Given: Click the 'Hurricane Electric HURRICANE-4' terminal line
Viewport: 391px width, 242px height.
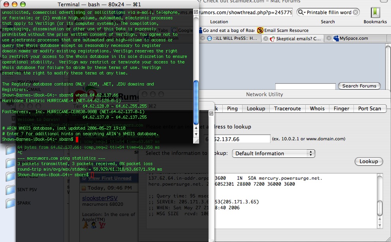Looking at the screenshot, I should click(61, 101).
